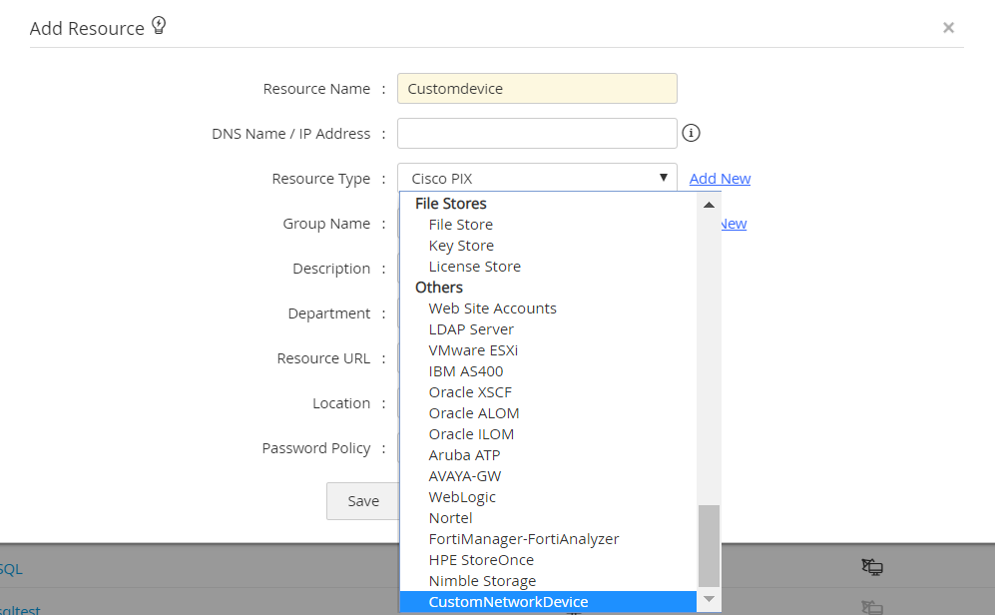Choose Web Site Accounts option
The height and width of the screenshot is (615, 995).
tap(492, 308)
